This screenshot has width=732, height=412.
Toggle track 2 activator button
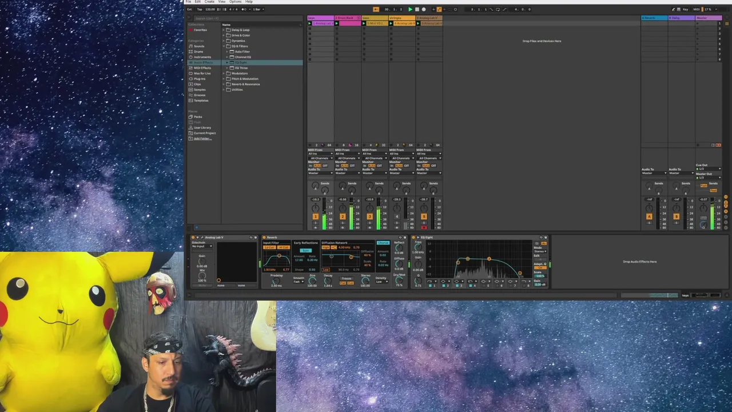[x=343, y=216]
